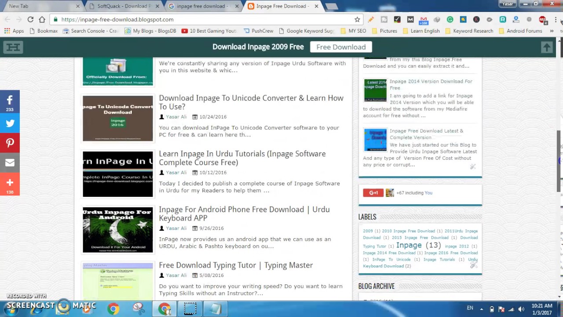Click Inpage 2016 Free Download label

(451, 253)
